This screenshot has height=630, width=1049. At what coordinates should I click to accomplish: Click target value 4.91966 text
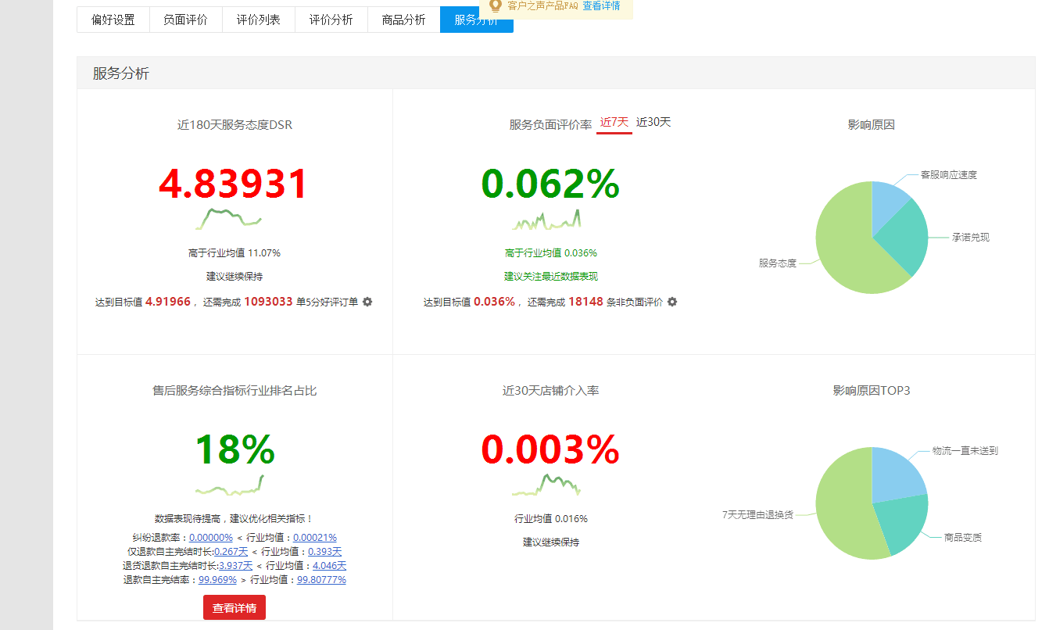tap(168, 301)
